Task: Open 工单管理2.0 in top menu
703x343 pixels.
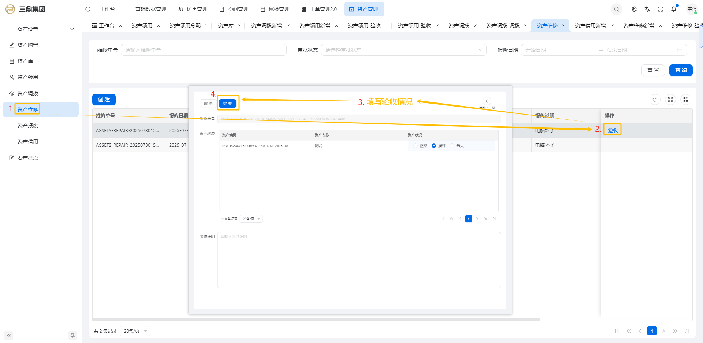Action: tap(319, 9)
